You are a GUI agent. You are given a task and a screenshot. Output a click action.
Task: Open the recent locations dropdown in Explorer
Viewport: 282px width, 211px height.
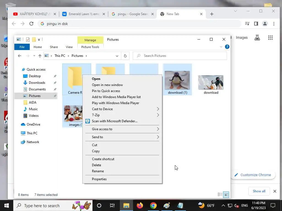[x=34, y=56]
